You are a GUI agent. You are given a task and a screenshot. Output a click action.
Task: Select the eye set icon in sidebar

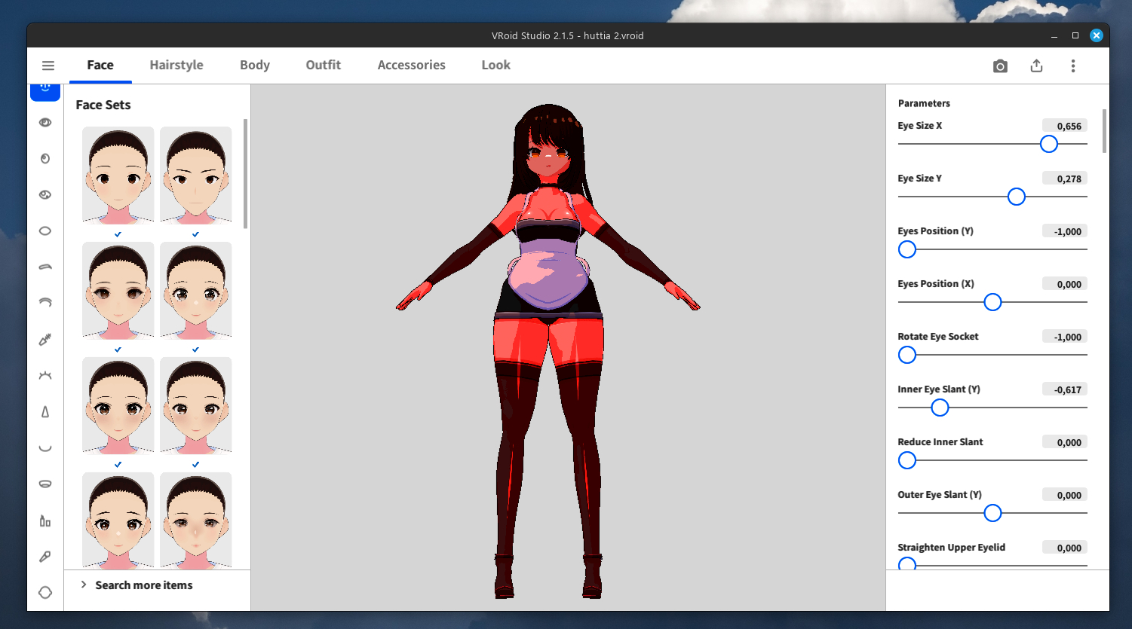click(x=45, y=122)
